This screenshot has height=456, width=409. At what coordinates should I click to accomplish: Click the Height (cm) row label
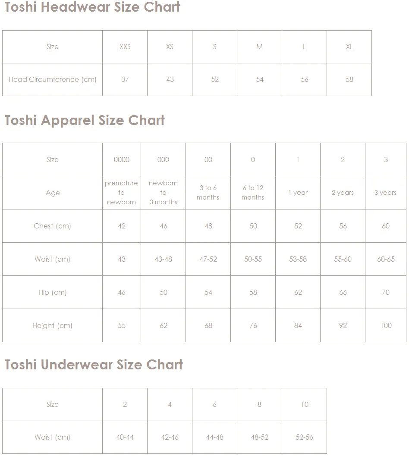click(52, 325)
